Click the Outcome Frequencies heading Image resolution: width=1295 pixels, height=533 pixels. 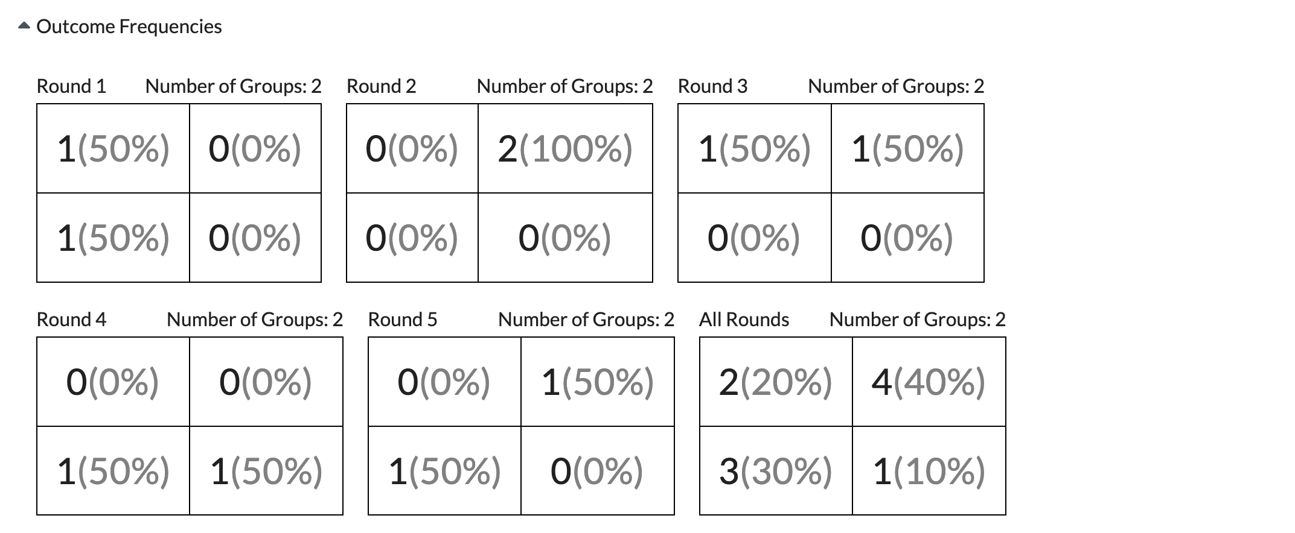pos(129,27)
